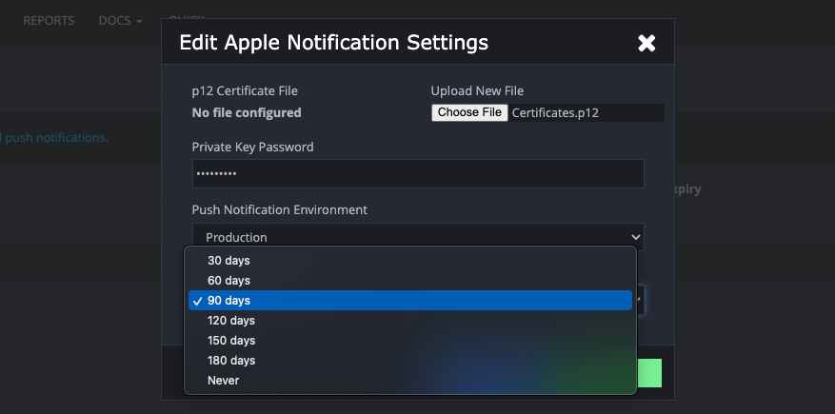Open the REPORTS nav item
Screen dimensions: 835x414
click(49, 21)
